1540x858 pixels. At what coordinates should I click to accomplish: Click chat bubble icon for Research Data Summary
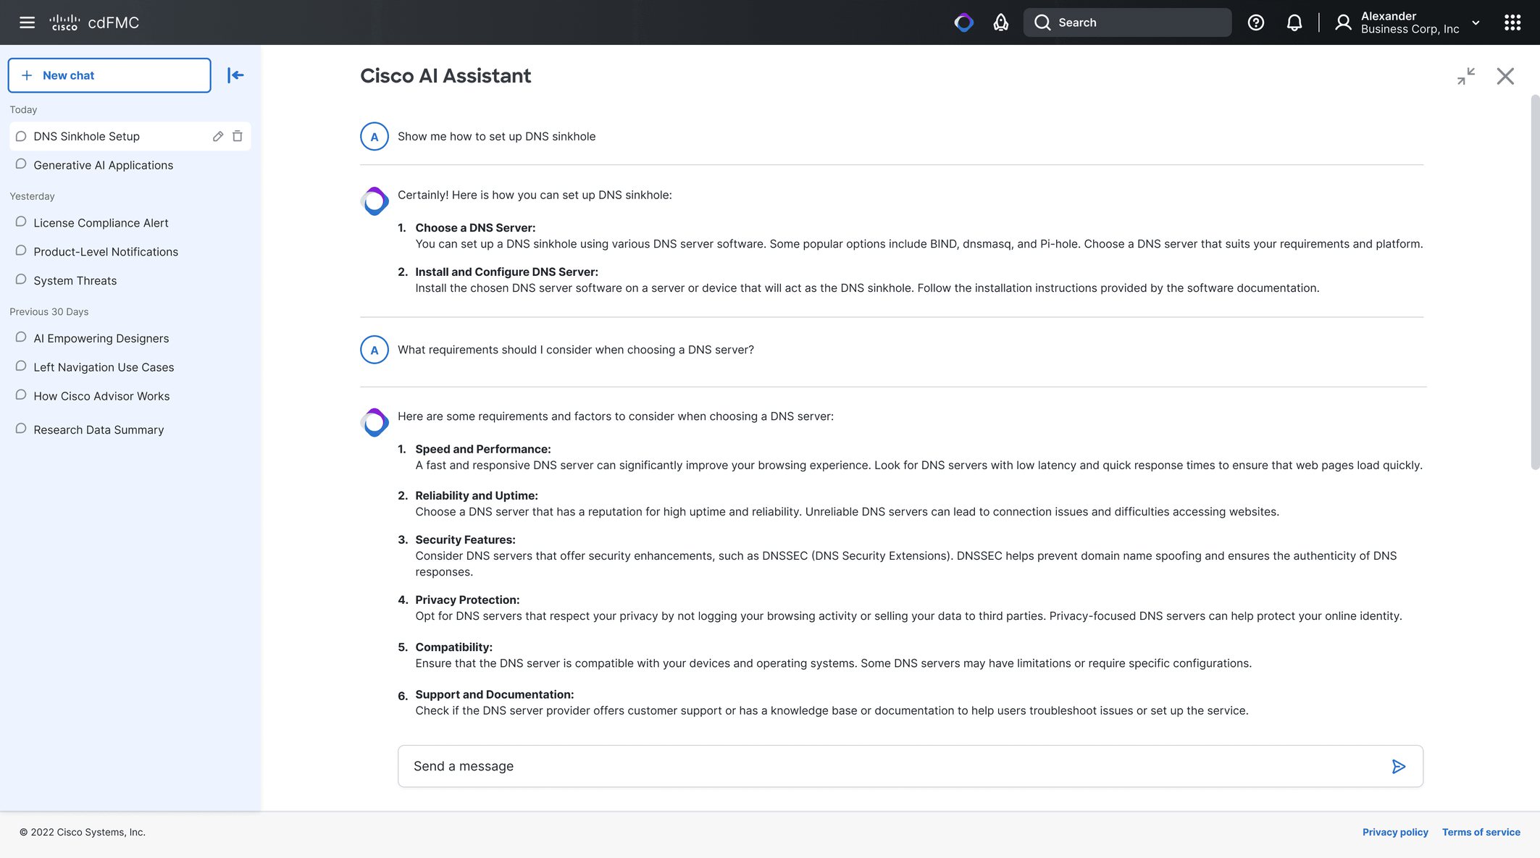tap(21, 429)
